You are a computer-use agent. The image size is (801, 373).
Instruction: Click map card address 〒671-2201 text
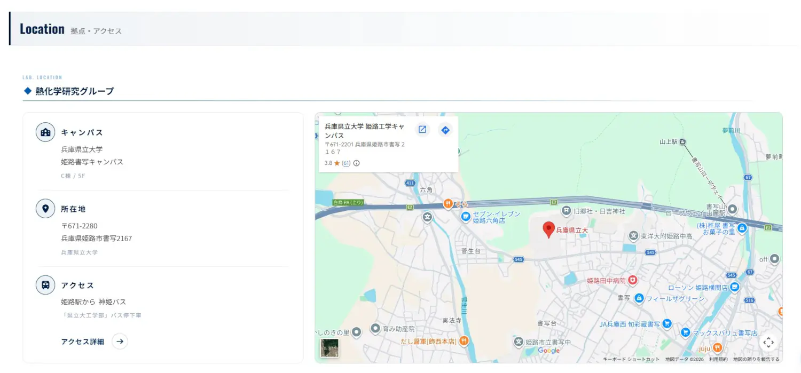coord(365,148)
